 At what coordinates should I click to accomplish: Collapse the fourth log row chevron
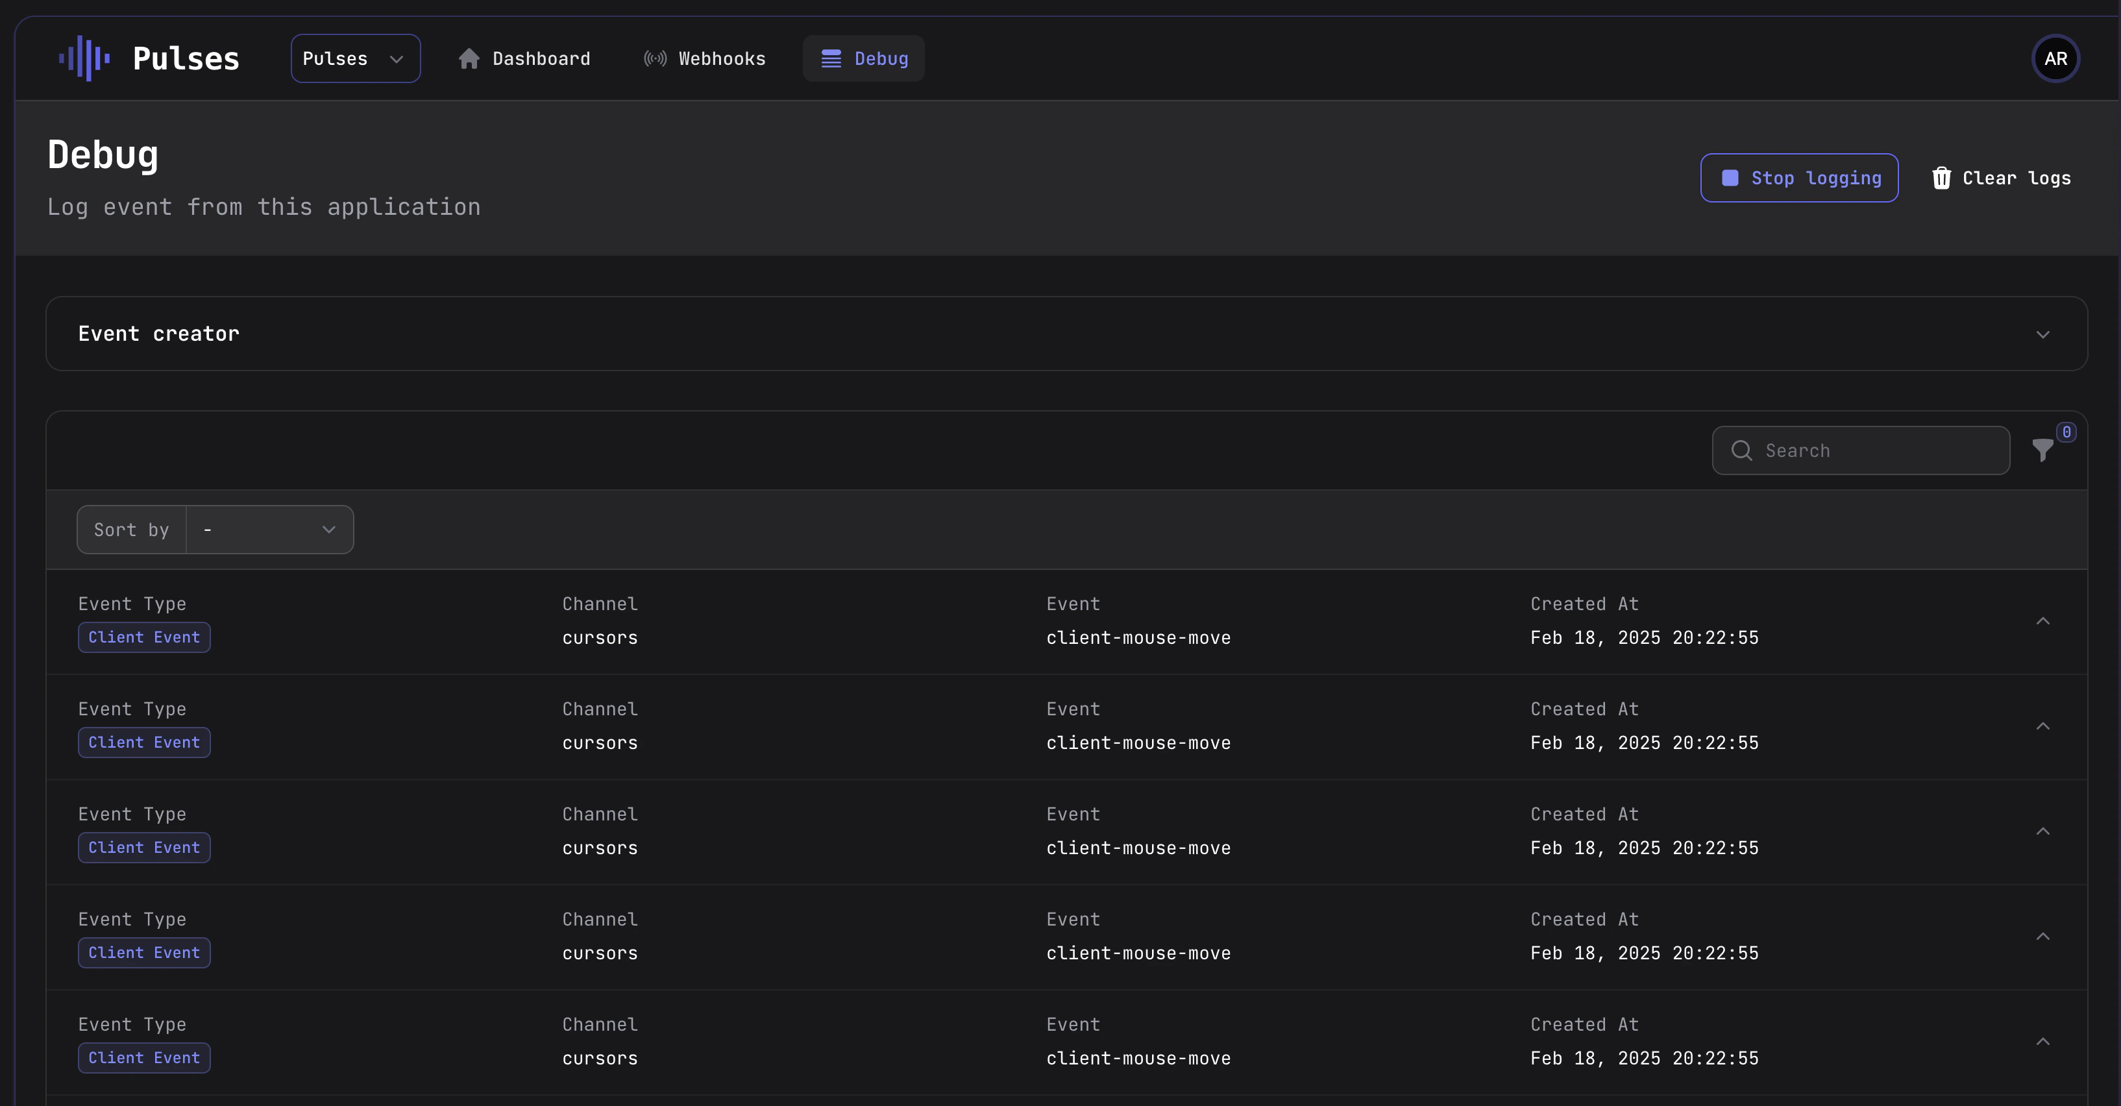point(2042,937)
